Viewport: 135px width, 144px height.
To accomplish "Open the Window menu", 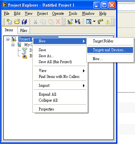I will click(88, 13).
